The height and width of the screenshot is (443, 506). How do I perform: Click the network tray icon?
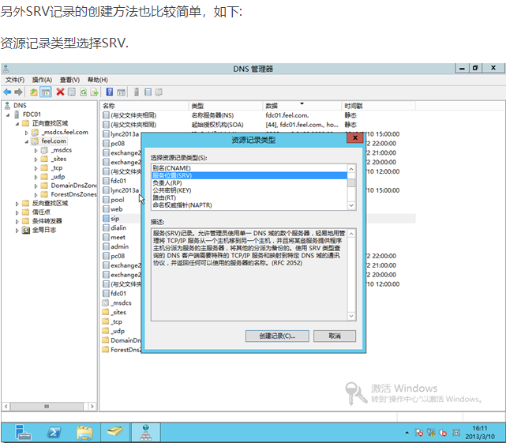pos(431,433)
